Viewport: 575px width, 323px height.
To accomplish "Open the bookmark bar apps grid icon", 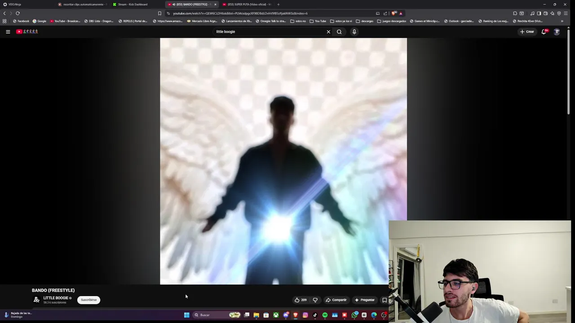I will (x=4, y=21).
